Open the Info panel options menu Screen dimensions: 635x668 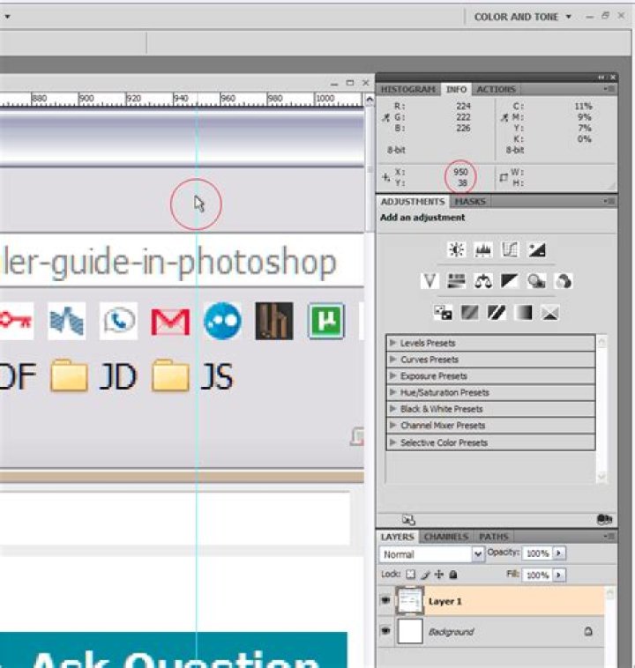[x=609, y=89]
